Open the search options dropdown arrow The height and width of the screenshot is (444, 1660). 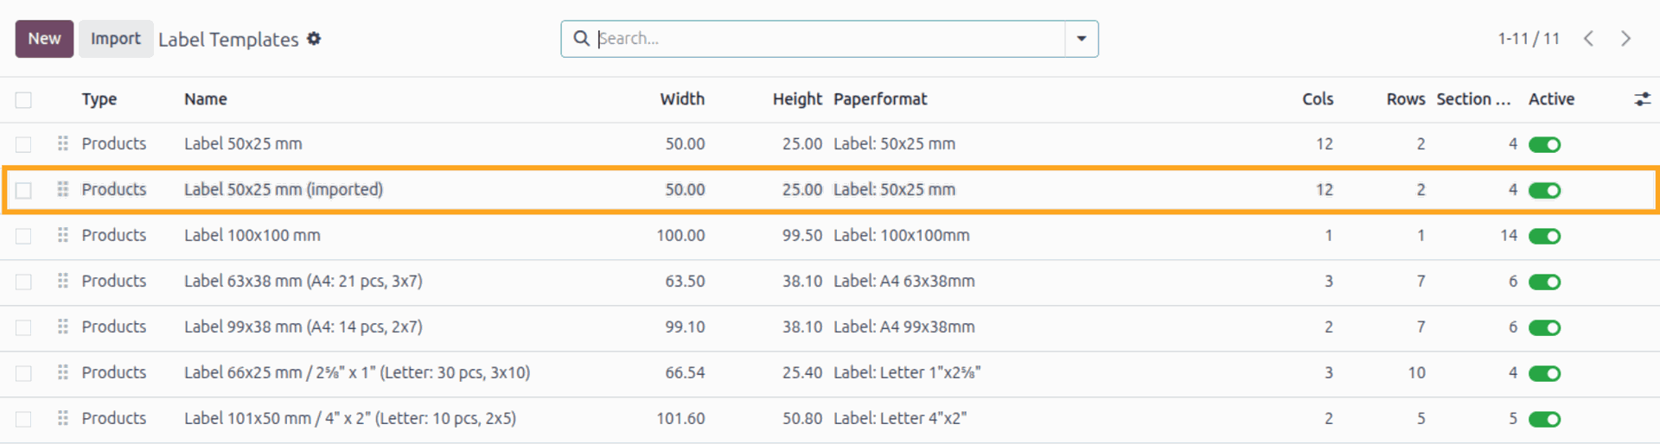(1082, 39)
